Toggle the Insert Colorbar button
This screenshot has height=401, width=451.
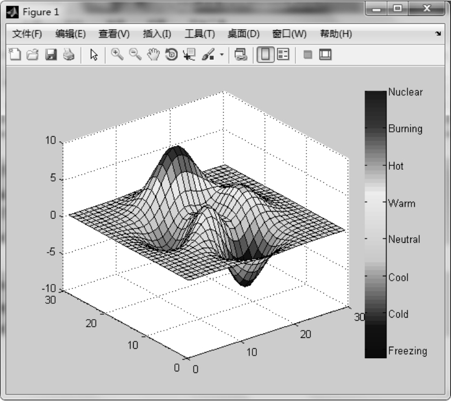[x=266, y=54]
